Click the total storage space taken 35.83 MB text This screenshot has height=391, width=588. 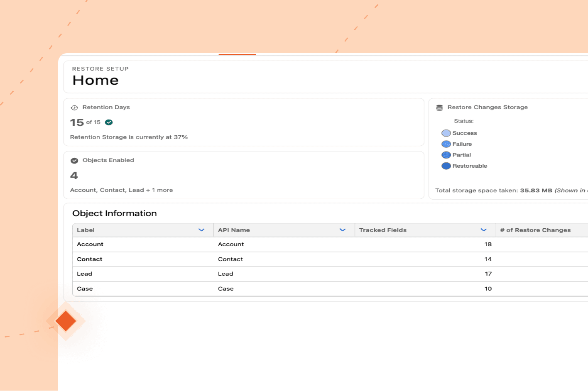tap(511, 191)
